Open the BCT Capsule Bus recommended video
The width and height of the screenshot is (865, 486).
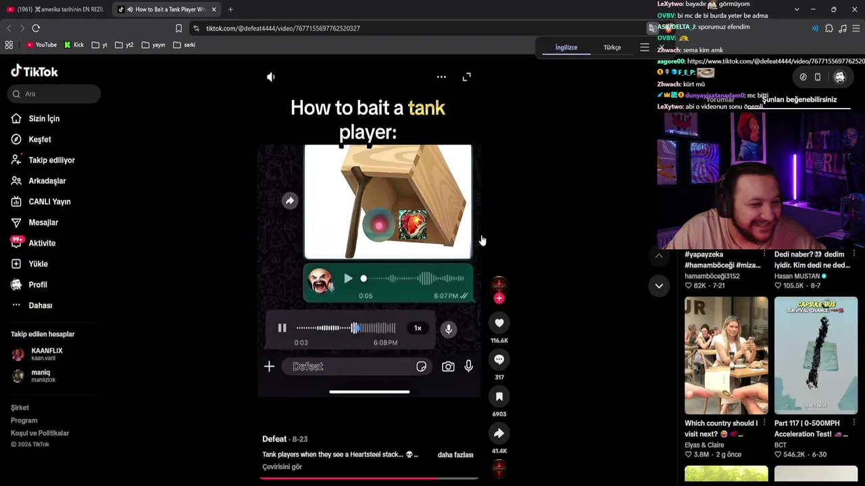(x=816, y=356)
